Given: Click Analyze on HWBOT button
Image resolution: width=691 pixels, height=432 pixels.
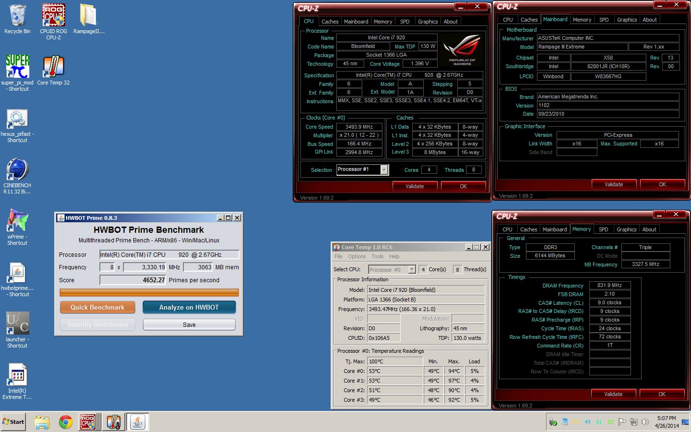Looking at the screenshot, I should click(189, 307).
